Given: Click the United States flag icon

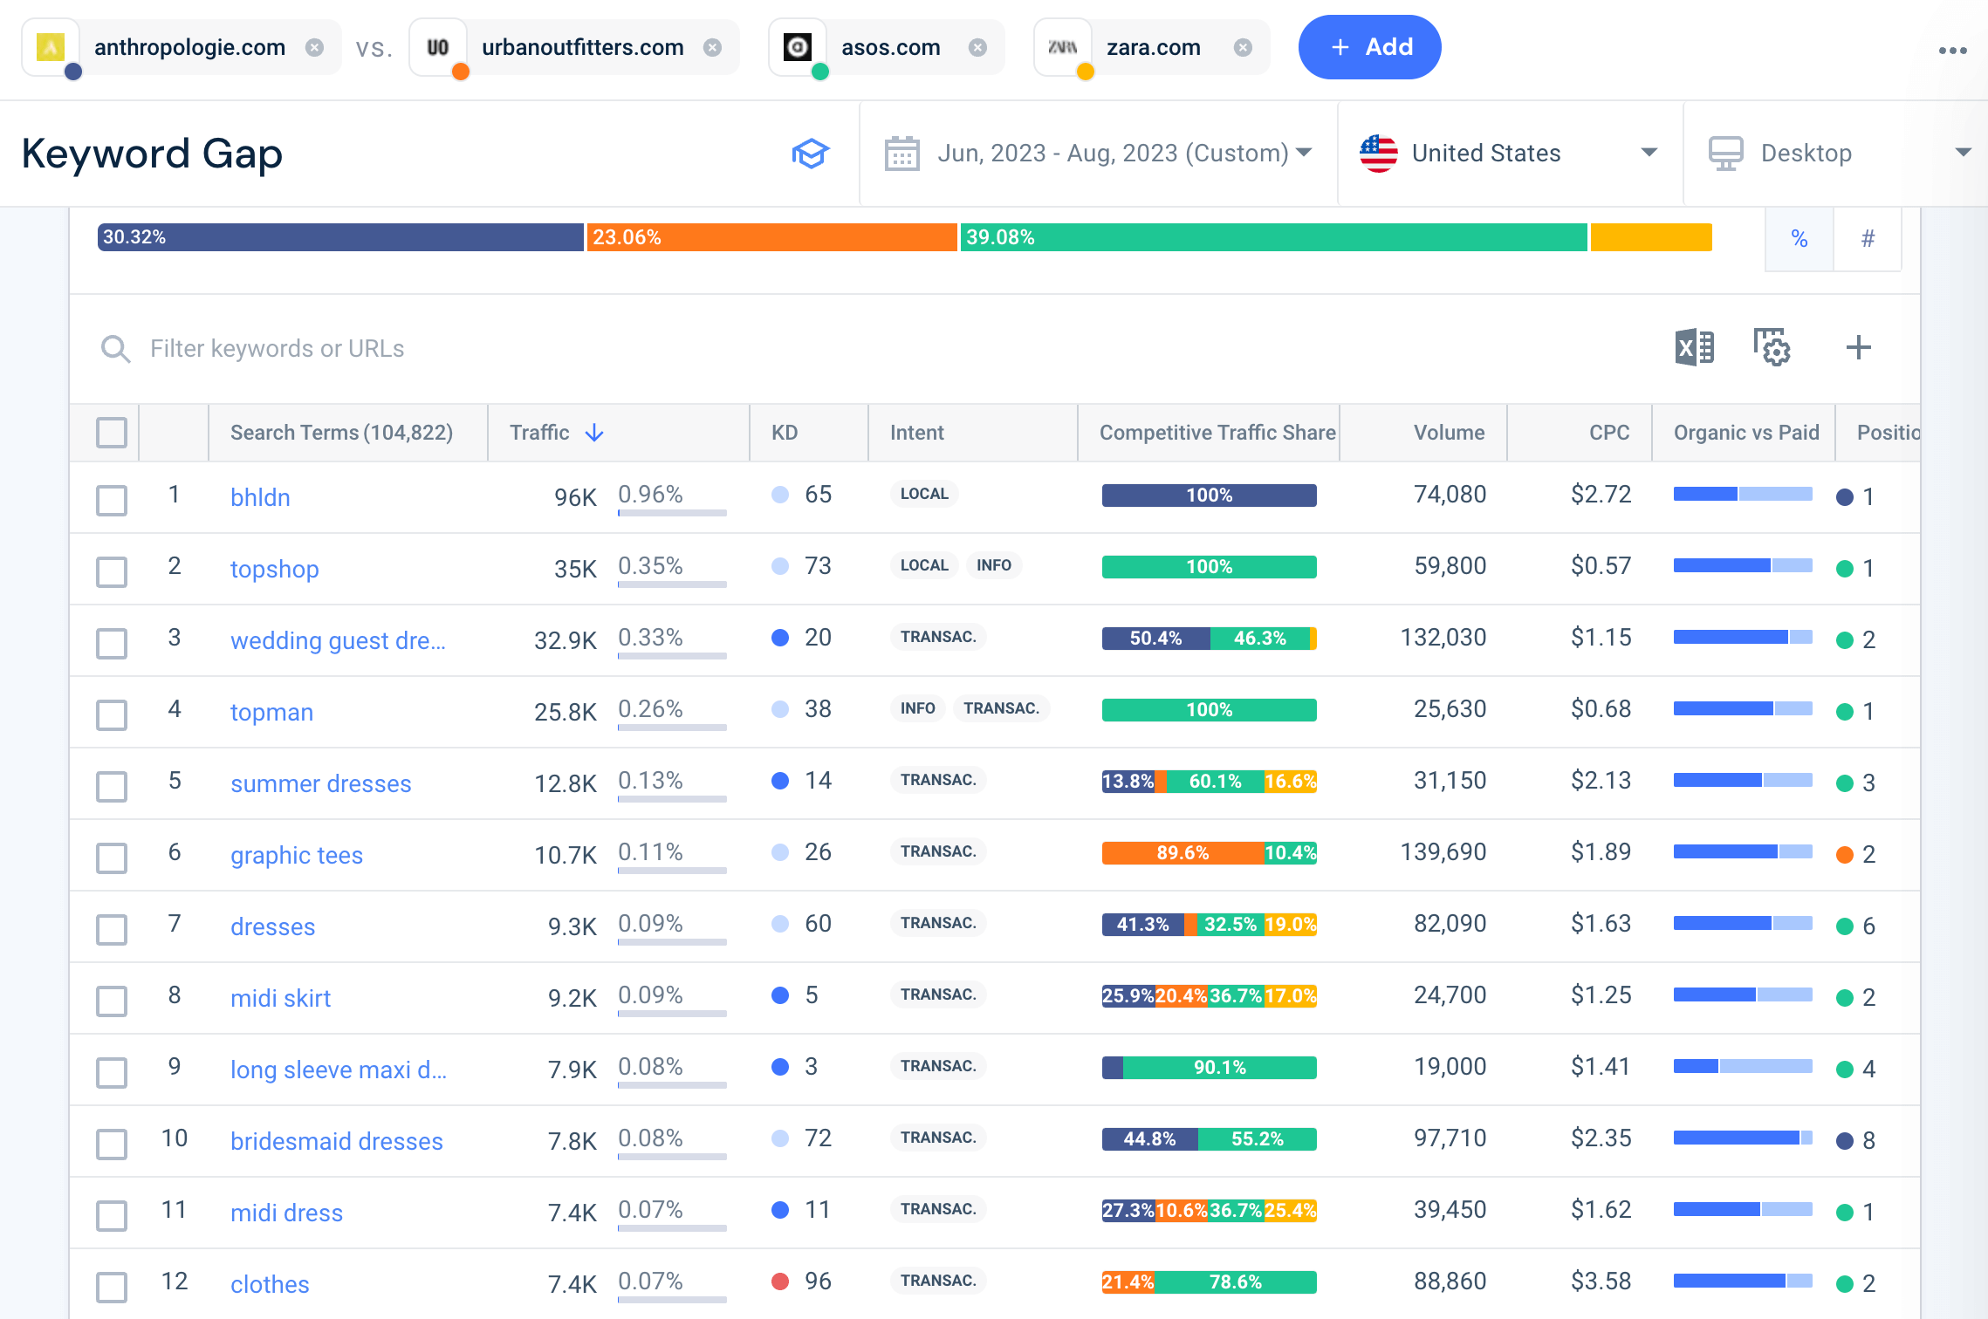Looking at the screenshot, I should (x=1379, y=154).
